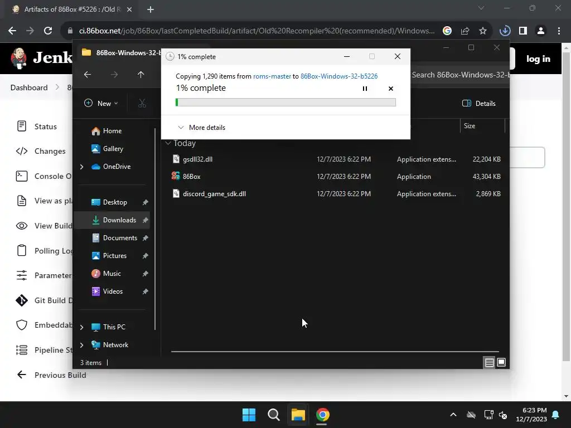Screen dimensions: 571x428
Task: Expand the OneDrive tree node
Action: [81, 167]
